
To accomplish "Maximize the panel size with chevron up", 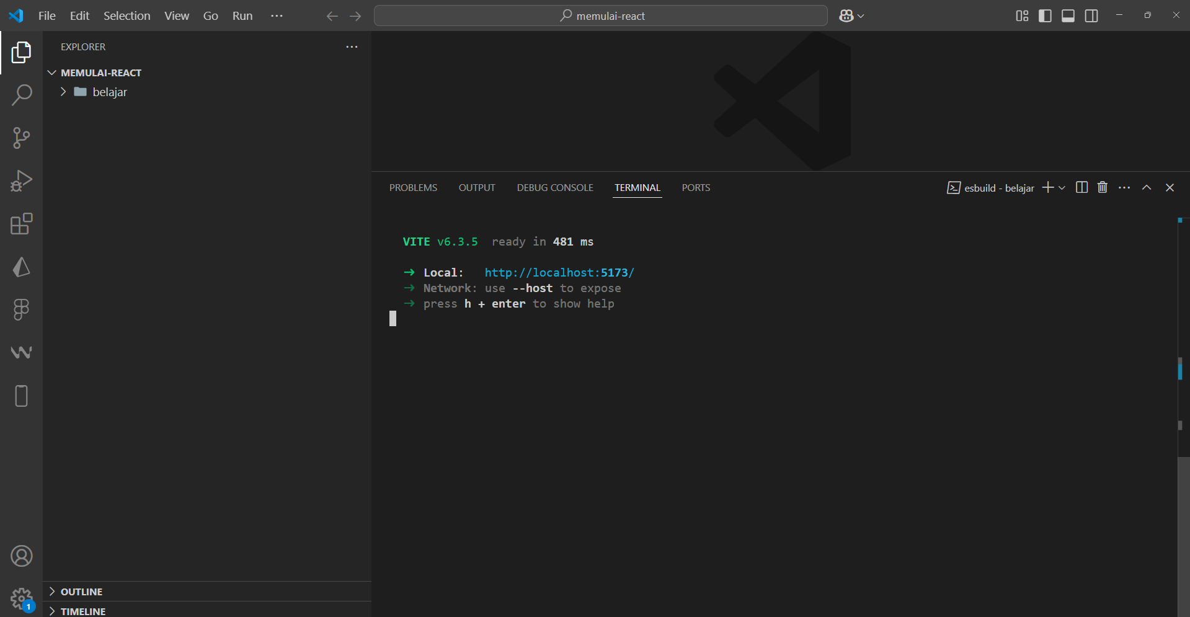I will 1147,187.
